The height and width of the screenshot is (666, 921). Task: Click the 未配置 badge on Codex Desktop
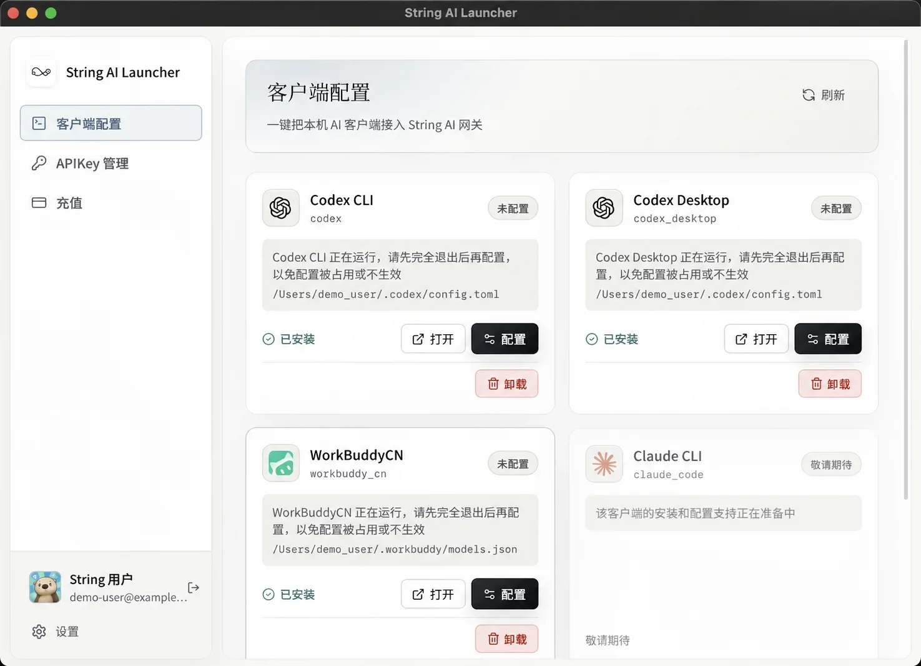[x=836, y=209]
